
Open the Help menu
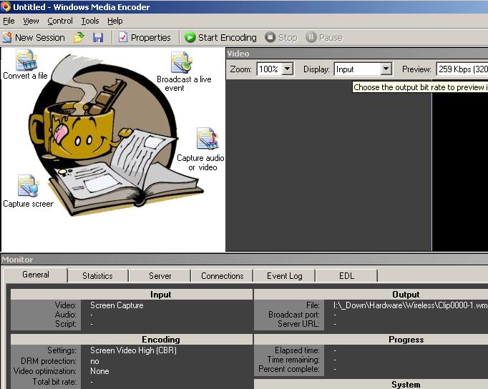[x=114, y=21]
